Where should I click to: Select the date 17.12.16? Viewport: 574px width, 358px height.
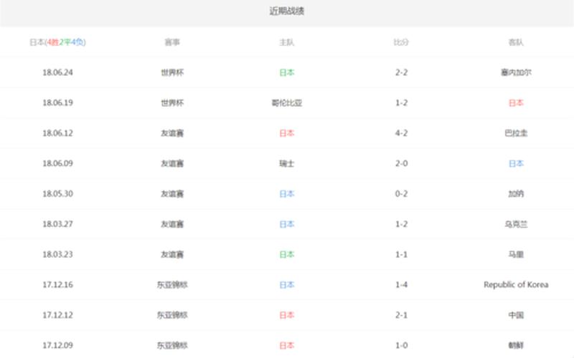[57, 284]
